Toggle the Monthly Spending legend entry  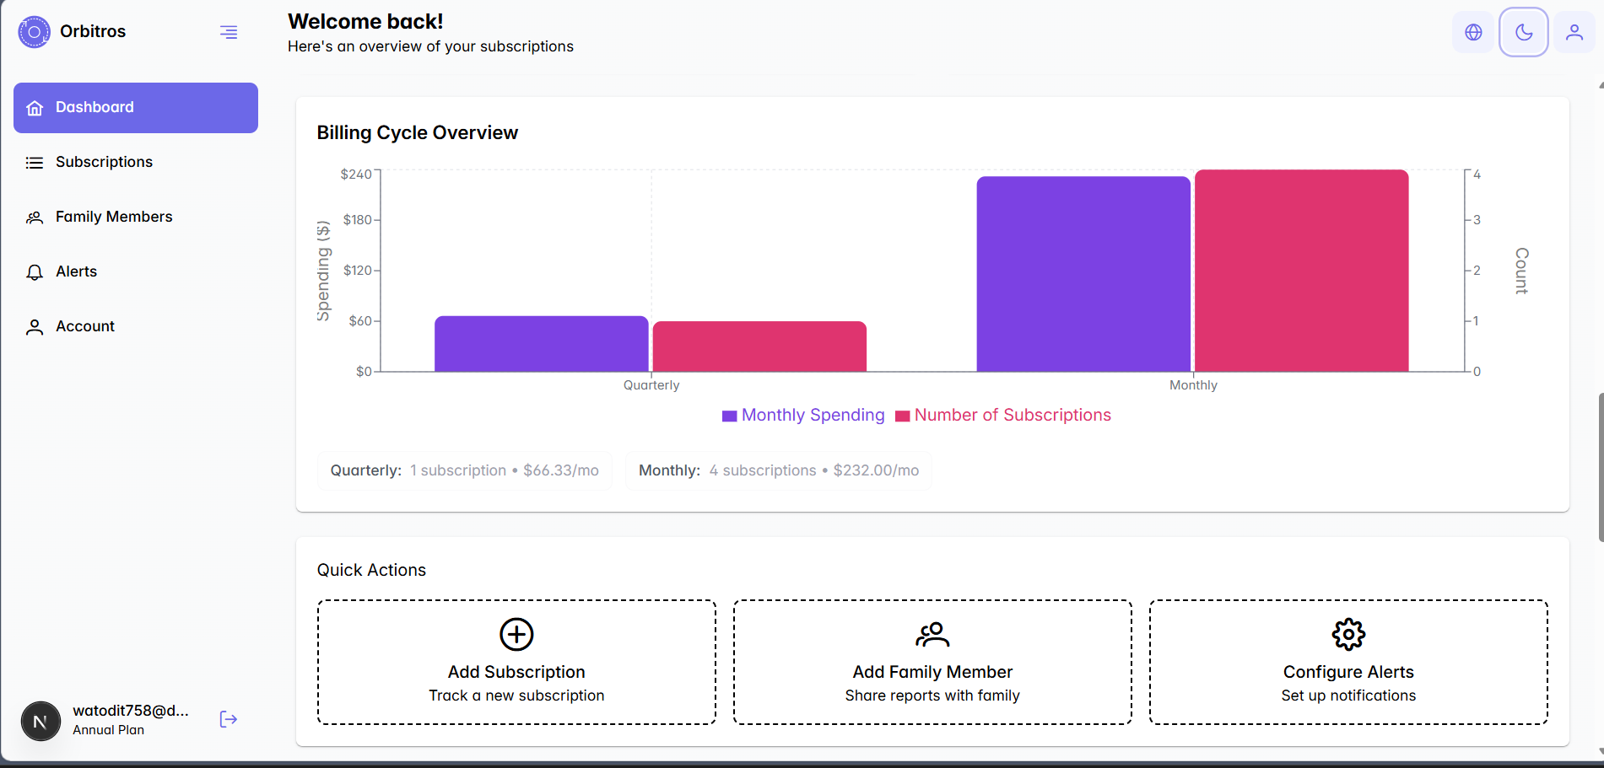(802, 415)
